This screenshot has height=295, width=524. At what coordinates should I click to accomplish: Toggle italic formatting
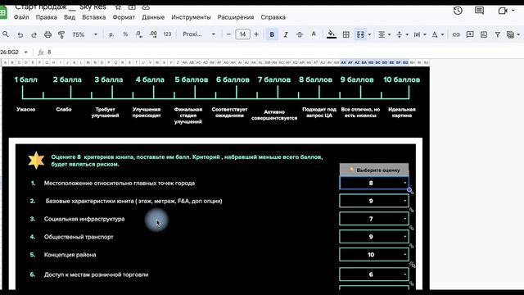(x=286, y=34)
